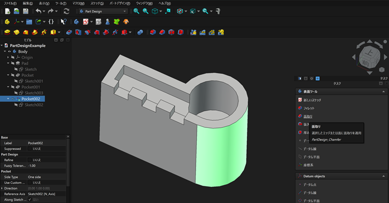389x203 pixels.
Task: Fit selection in view
Action: [x=145, y=11]
